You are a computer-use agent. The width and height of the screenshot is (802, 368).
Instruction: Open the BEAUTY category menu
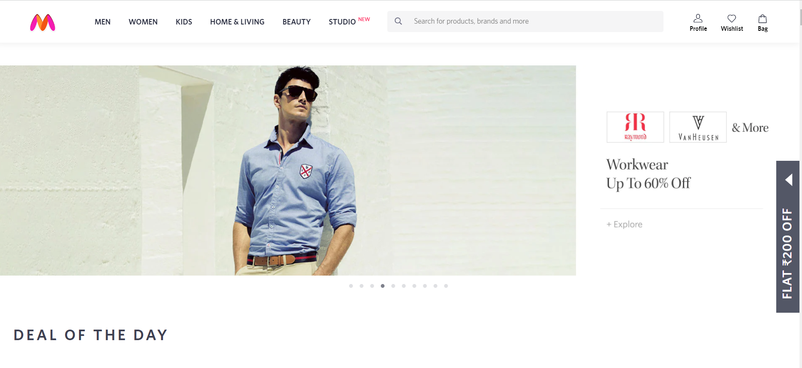[296, 22]
